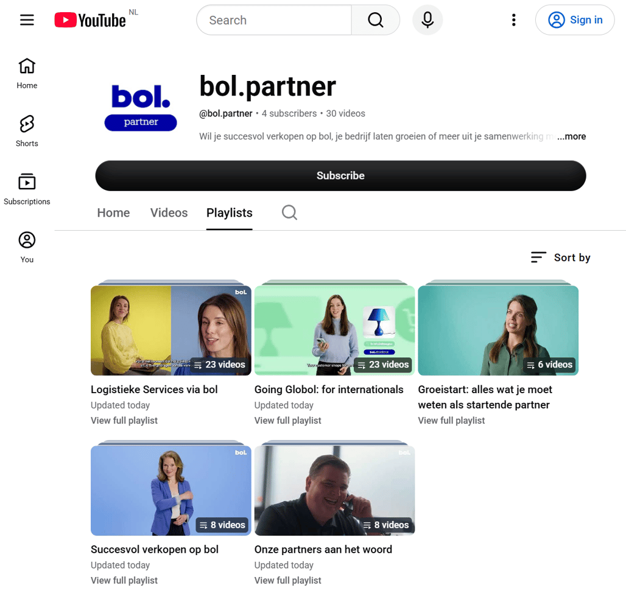View full playlist for Logistieke Services

point(124,421)
